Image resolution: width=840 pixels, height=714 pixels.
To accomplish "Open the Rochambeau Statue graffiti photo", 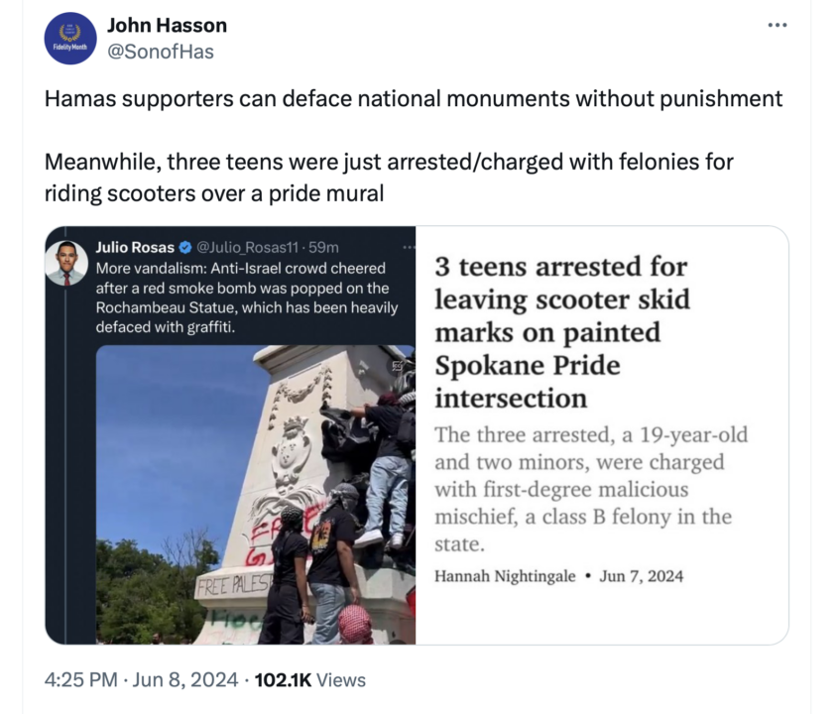I will pyautogui.click(x=256, y=495).
